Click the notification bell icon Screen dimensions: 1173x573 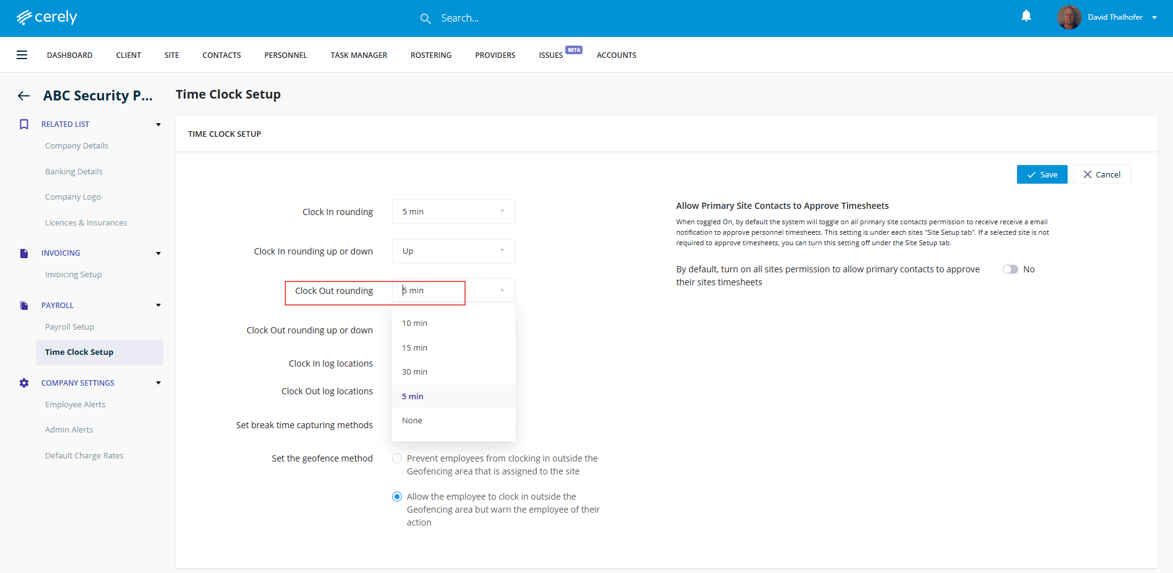(x=1026, y=17)
